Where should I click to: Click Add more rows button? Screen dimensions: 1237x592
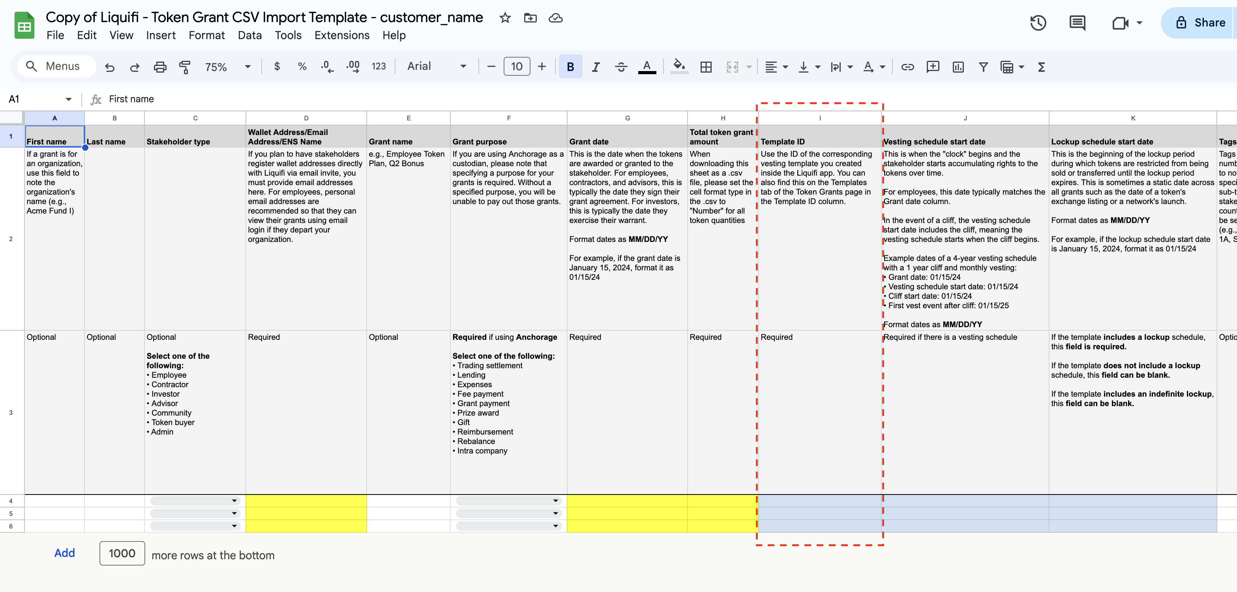coord(64,553)
